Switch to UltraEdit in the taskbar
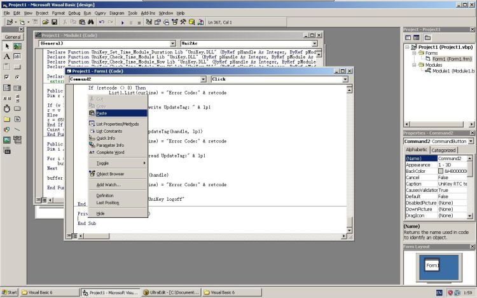 171,292
